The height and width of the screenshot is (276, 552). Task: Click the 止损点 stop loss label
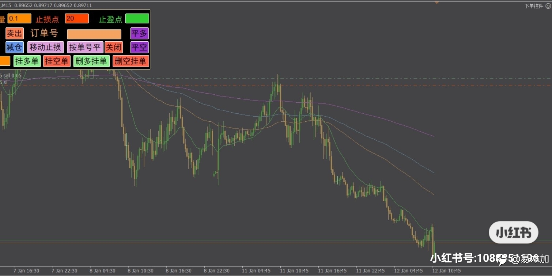pos(47,19)
